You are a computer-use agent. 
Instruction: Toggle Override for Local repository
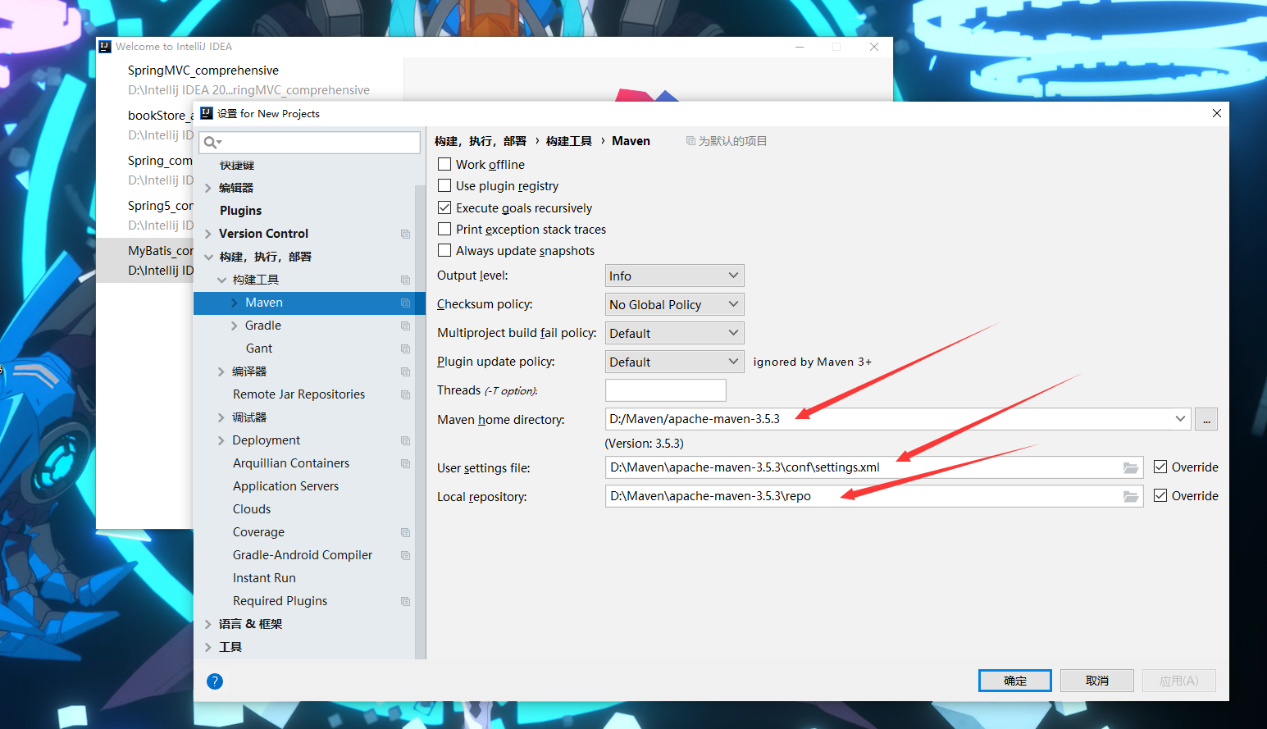(x=1160, y=495)
